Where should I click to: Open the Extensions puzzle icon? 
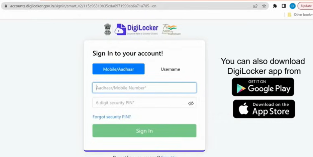click(275, 6)
